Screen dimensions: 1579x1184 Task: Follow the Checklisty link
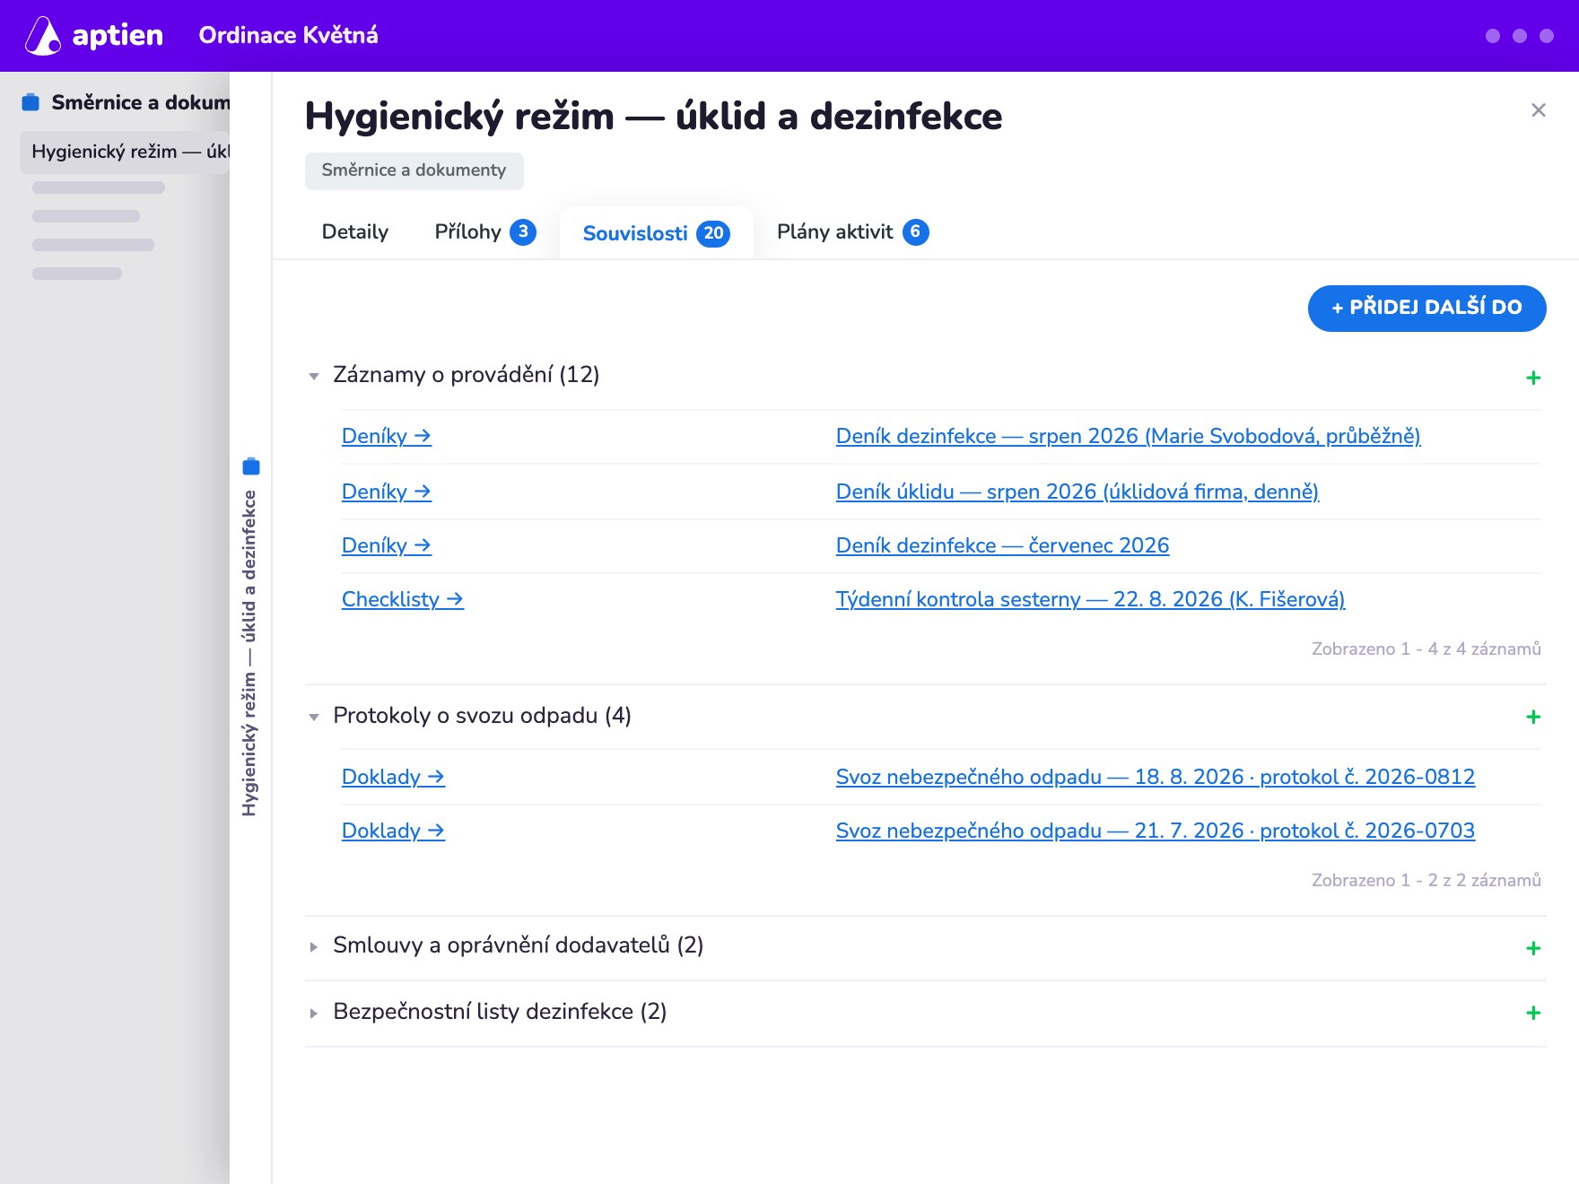point(403,599)
